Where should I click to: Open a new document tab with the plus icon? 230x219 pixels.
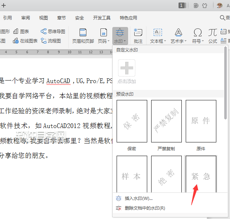click(x=4, y=5)
